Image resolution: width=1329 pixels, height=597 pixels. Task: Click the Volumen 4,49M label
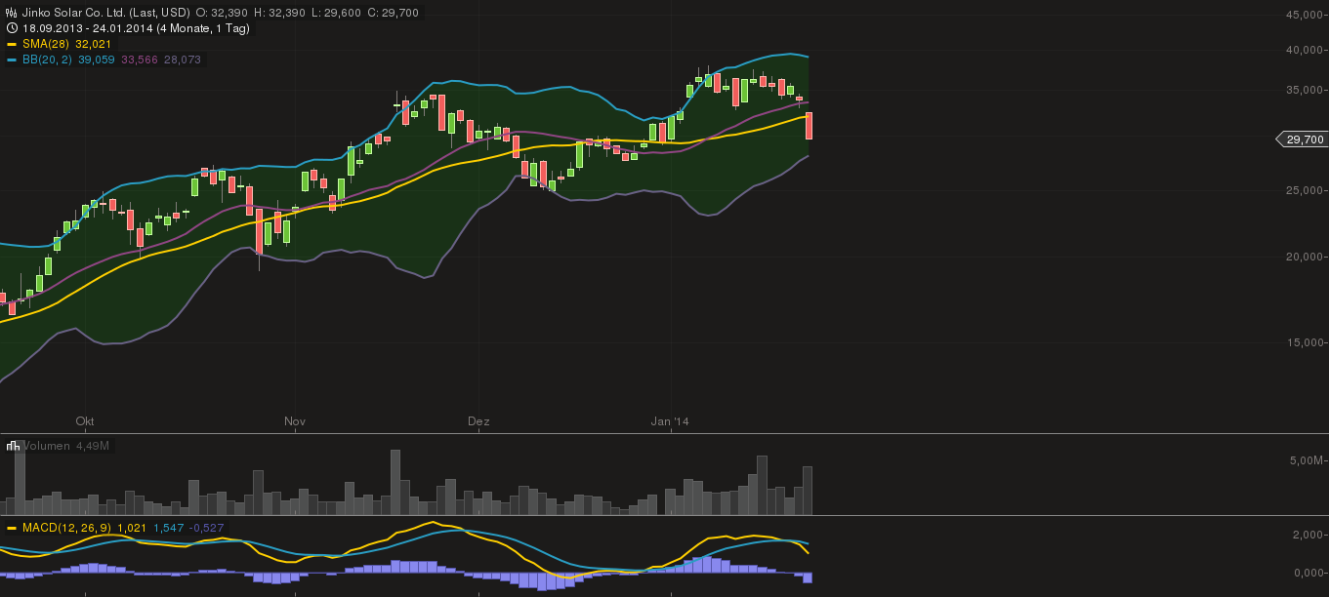[x=66, y=446]
